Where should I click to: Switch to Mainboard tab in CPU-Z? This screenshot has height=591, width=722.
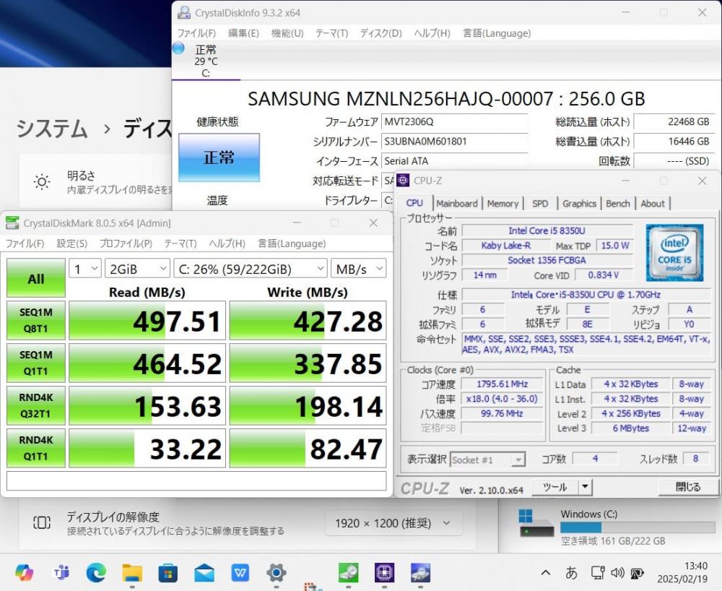(x=457, y=204)
